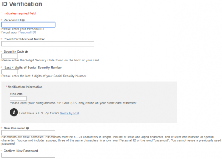Click the Confirm New Password label
Image resolution: width=222 pixels, height=159 pixels.
[x=21, y=151]
